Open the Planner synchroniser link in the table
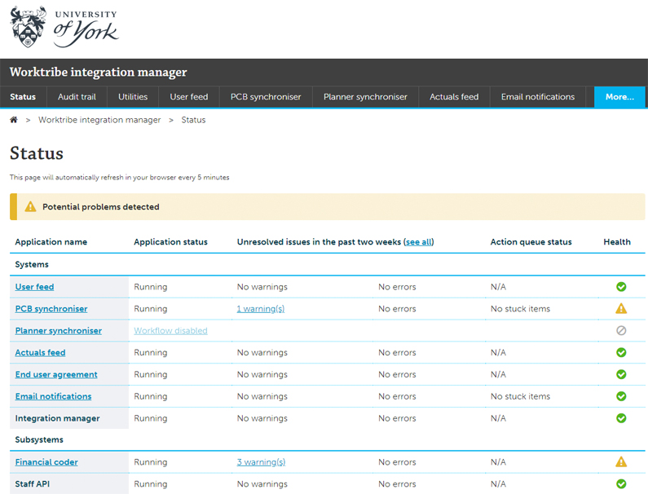The height and width of the screenshot is (494, 648). pos(58,331)
